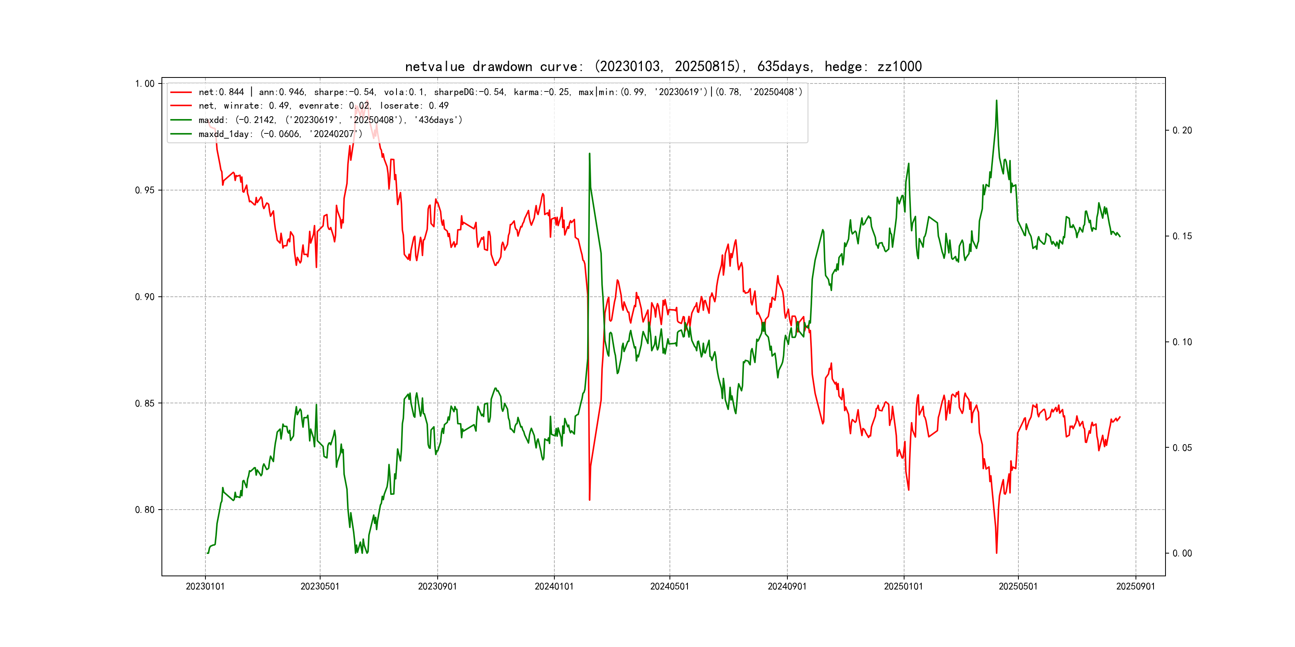Click the highest peak of the green drawdown curve
Image resolution: width=1295 pixels, height=647 pixels.
click(996, 101)
